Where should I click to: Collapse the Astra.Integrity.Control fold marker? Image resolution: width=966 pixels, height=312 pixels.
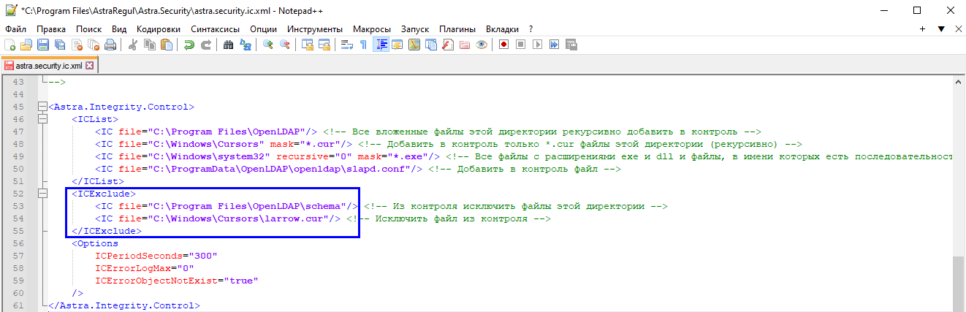pyautogui.click(x=42, y=107)
